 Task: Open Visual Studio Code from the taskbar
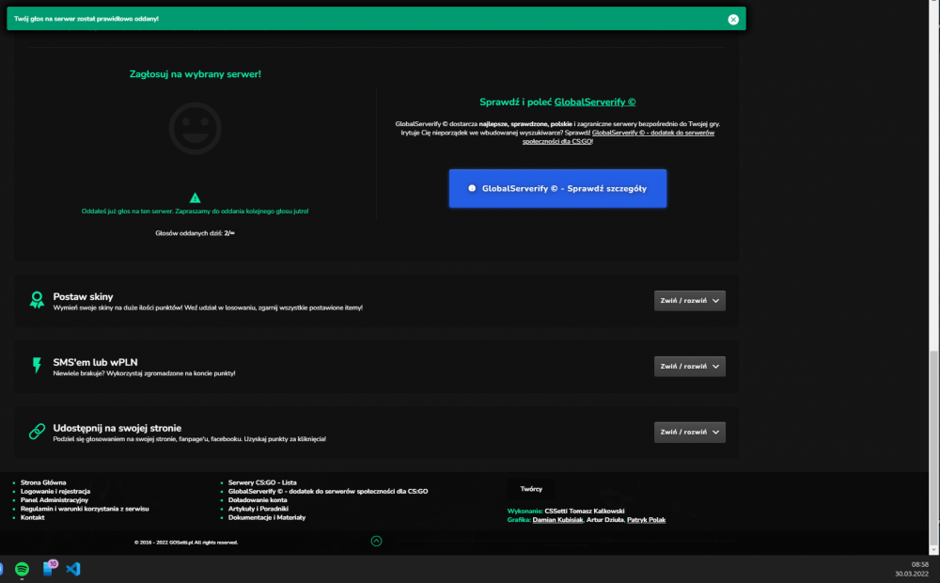pyautogui.click(x=73, y=569)
